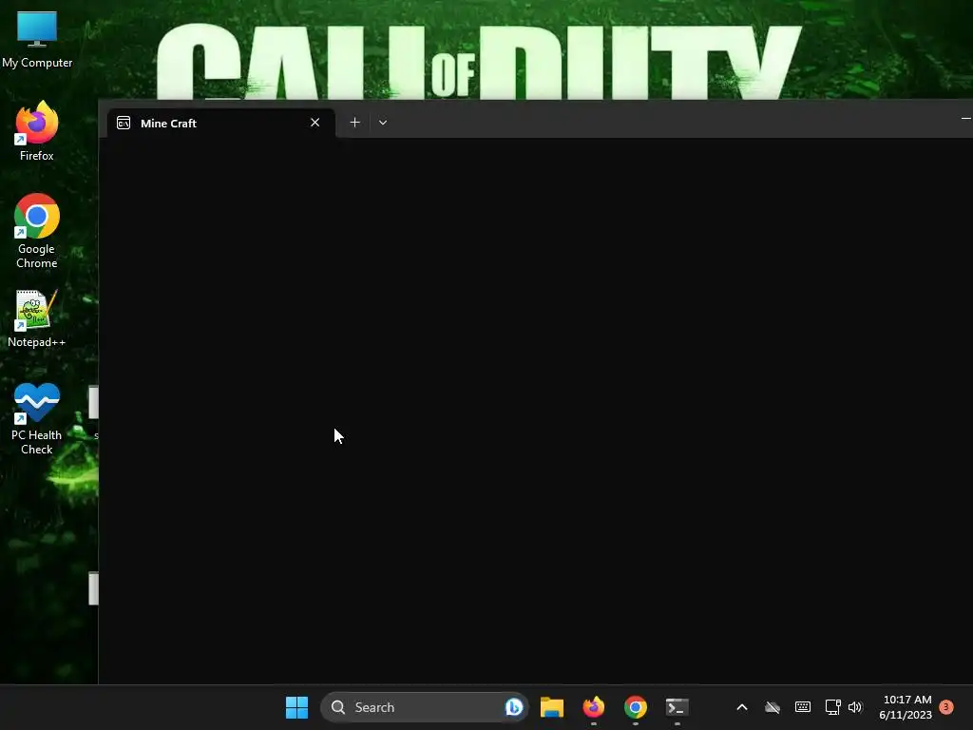Switch to Chrome in the taskbar
The image size is (973, 730).
(636, 707)
